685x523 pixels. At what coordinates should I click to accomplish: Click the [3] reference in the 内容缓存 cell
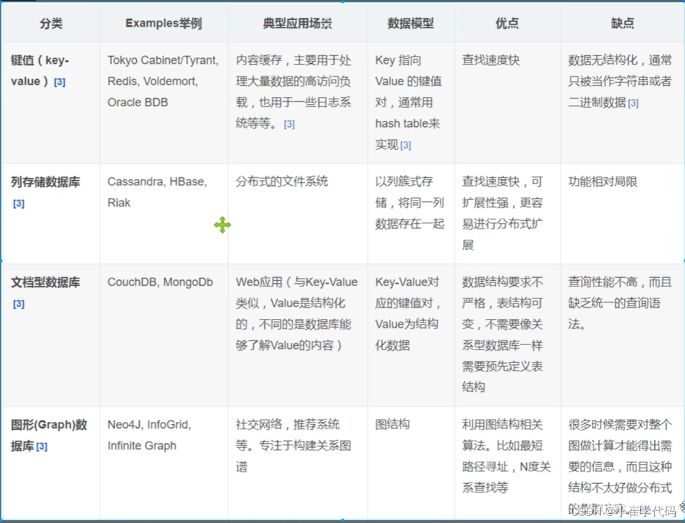coord(289,124)
